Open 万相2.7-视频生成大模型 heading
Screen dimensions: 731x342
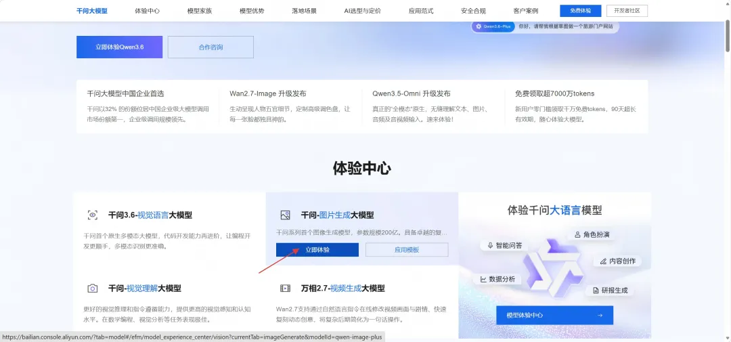343,288
